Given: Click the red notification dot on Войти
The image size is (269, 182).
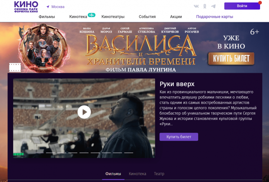Looking at the screenshot, I should tap(260, 2).
